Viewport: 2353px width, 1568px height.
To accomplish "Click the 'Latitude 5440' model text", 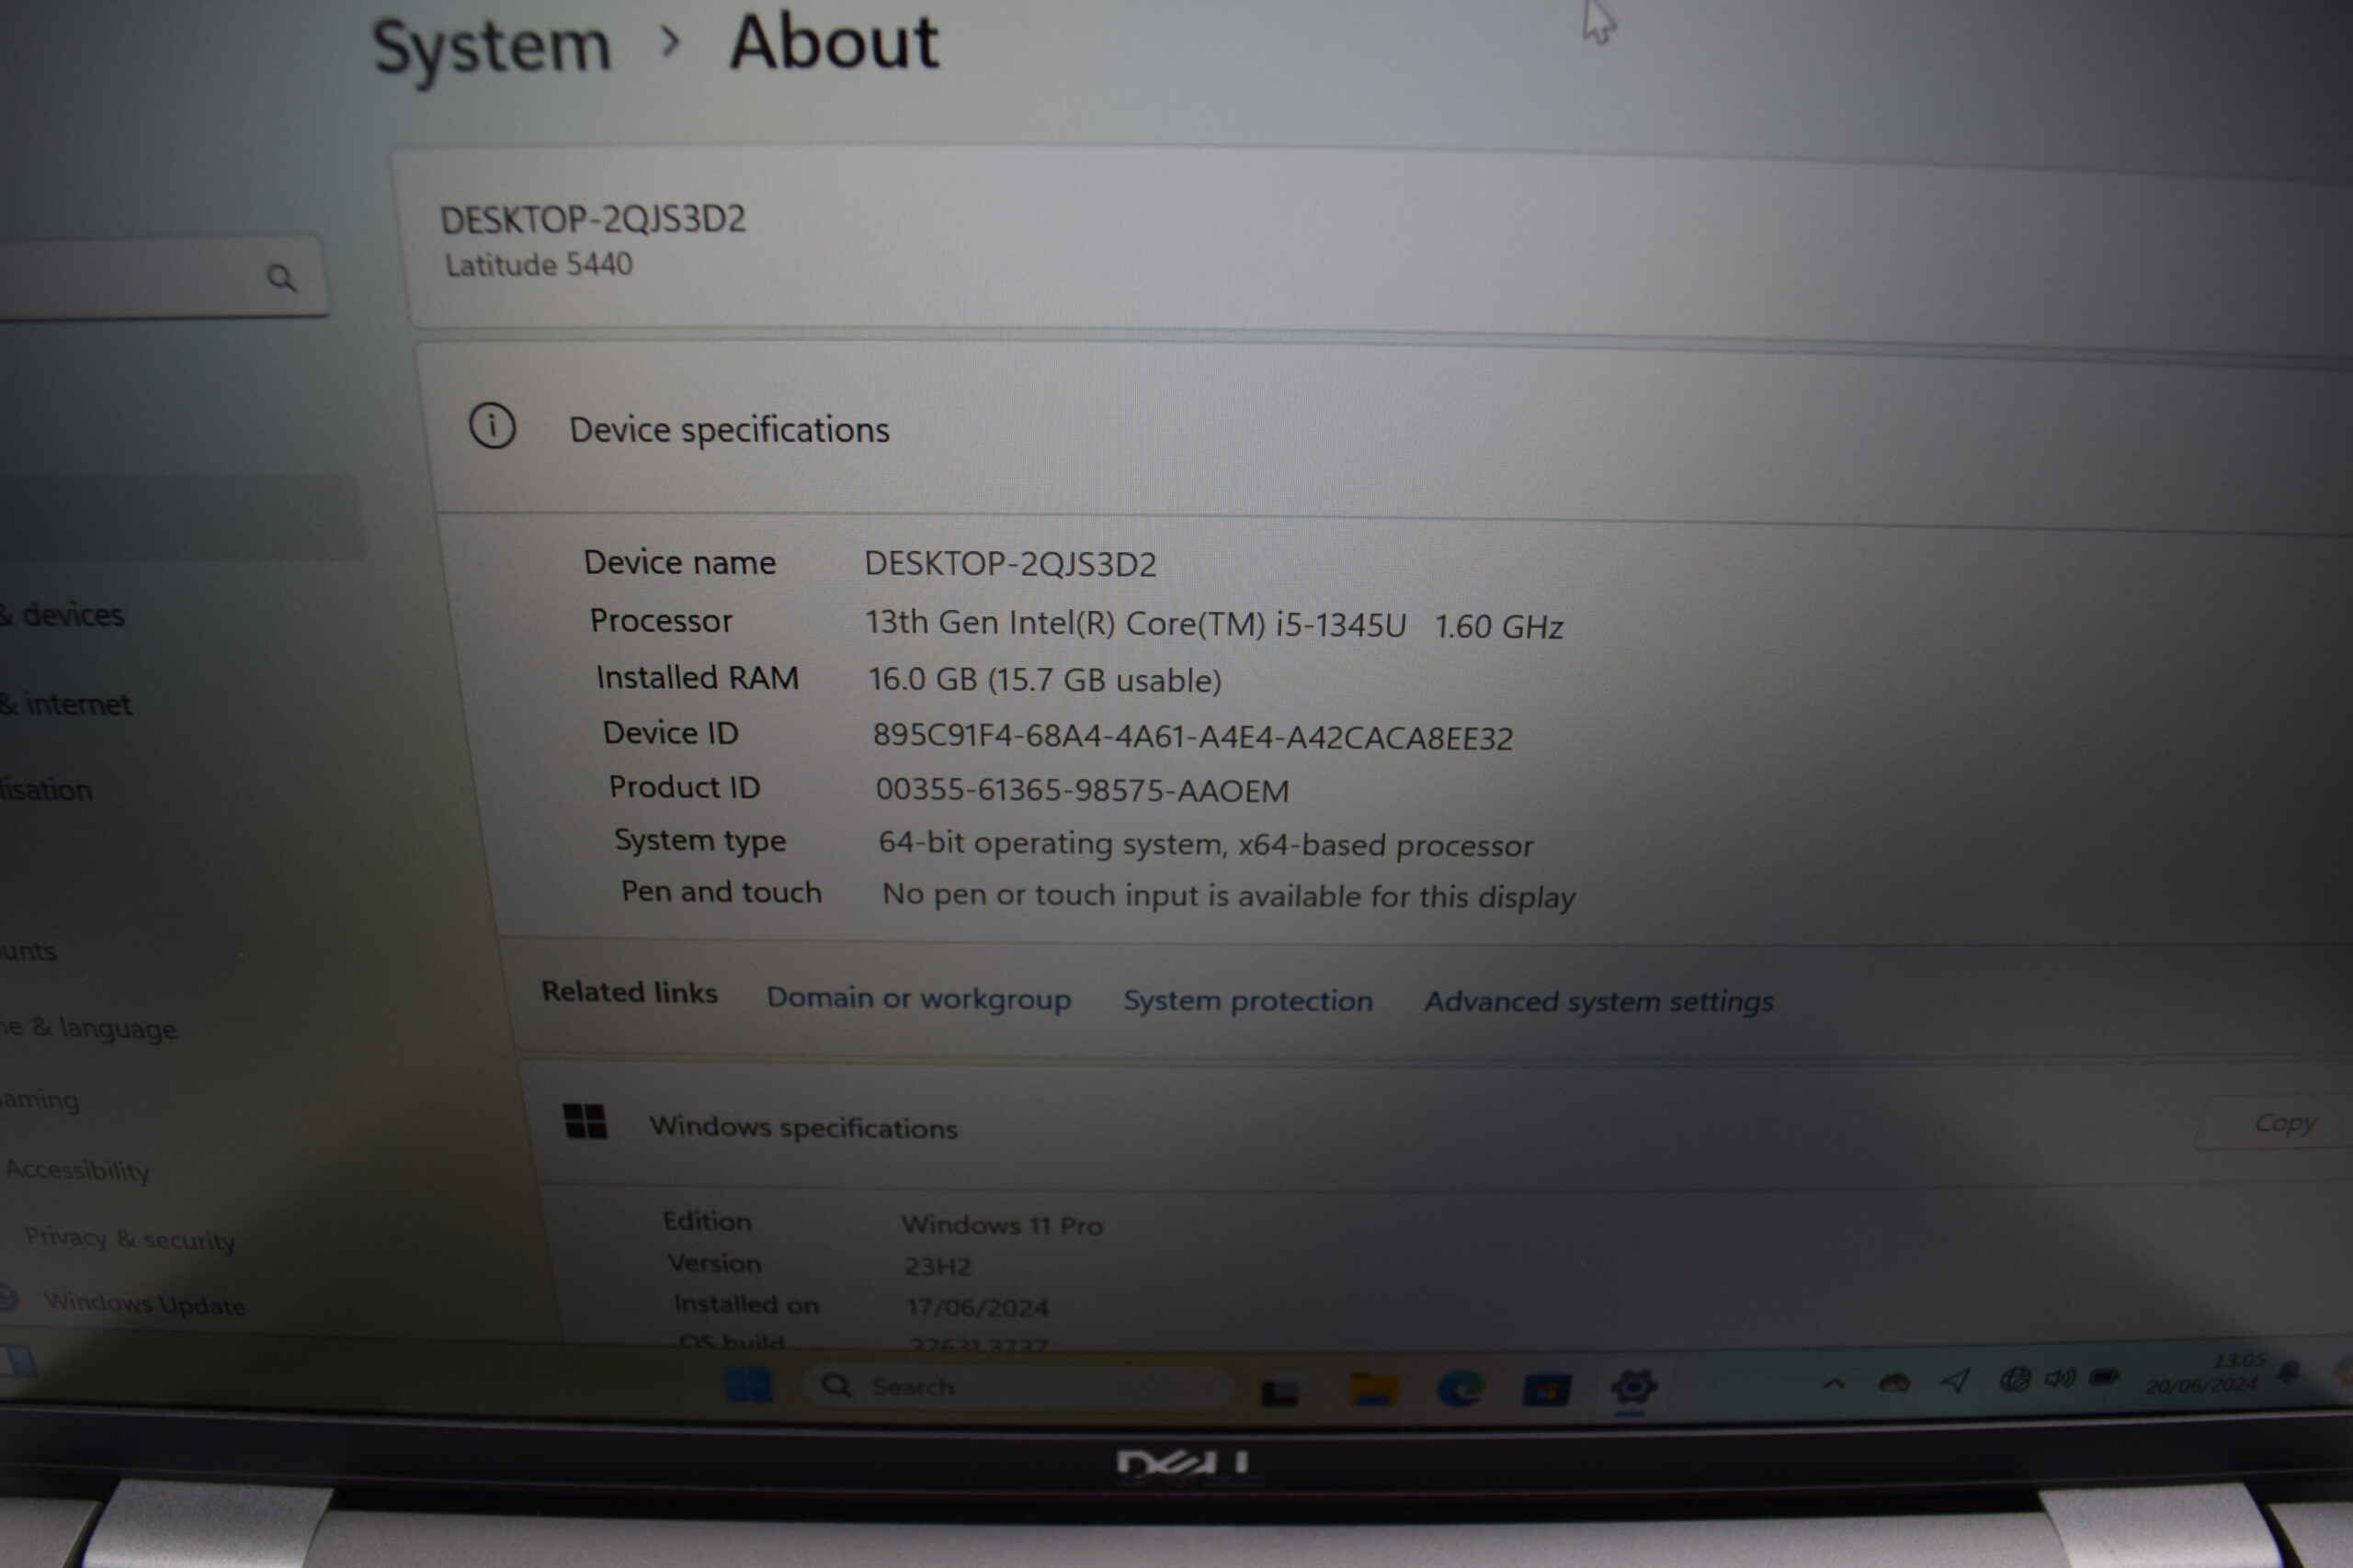I will [x=539, y=264].
